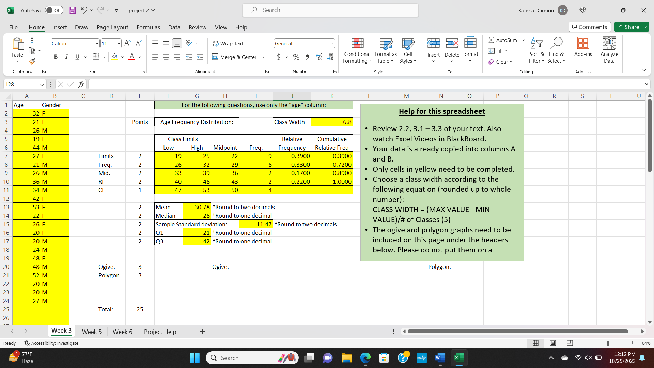Image resolution: width=654 pixels, height=368 pixels.
Task: Open the Comments pane
Action: pos(589,27)
